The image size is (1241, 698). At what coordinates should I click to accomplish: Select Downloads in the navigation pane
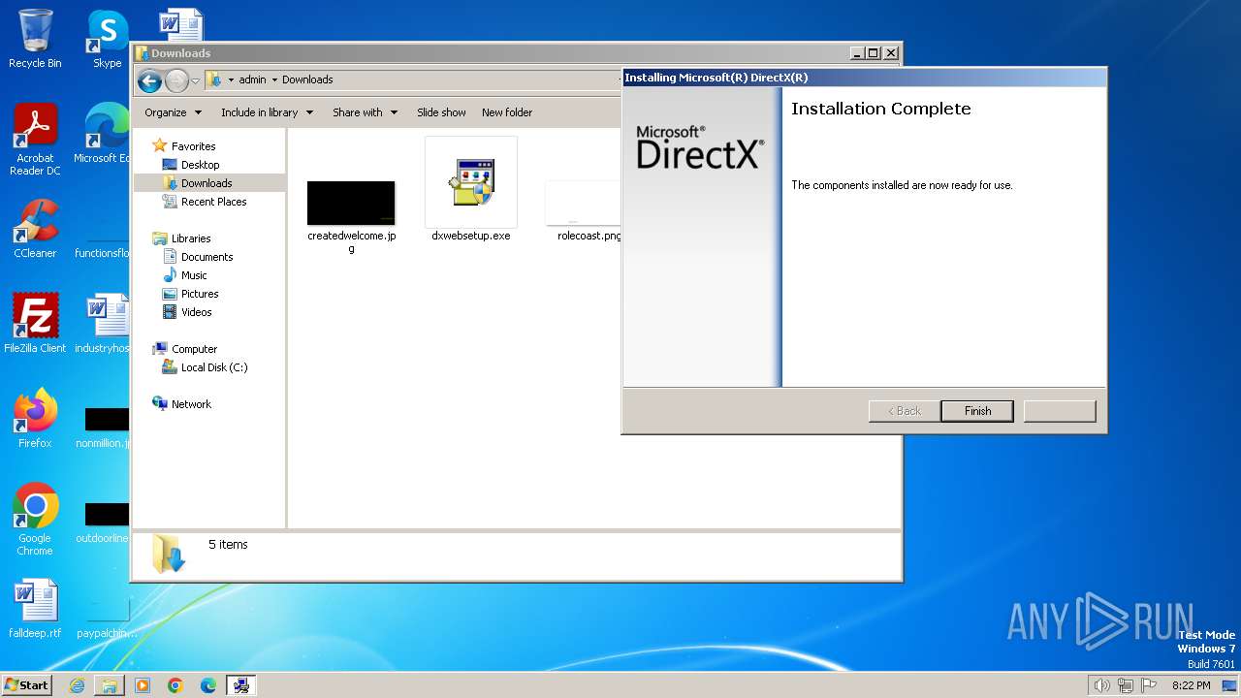(207, 183)
